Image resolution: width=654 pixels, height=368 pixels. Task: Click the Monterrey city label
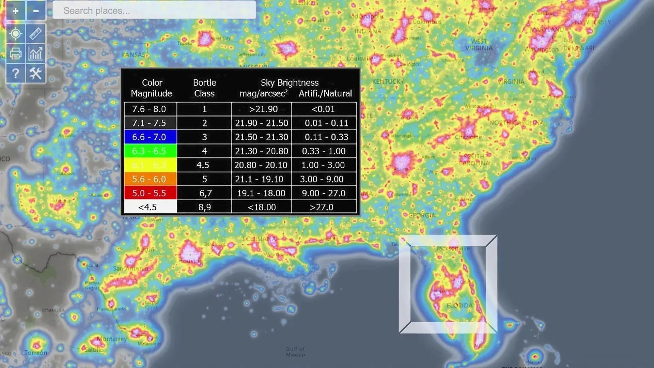click(112, 339)
